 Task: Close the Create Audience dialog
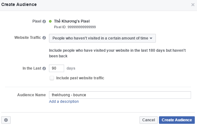tap(193, 5)
